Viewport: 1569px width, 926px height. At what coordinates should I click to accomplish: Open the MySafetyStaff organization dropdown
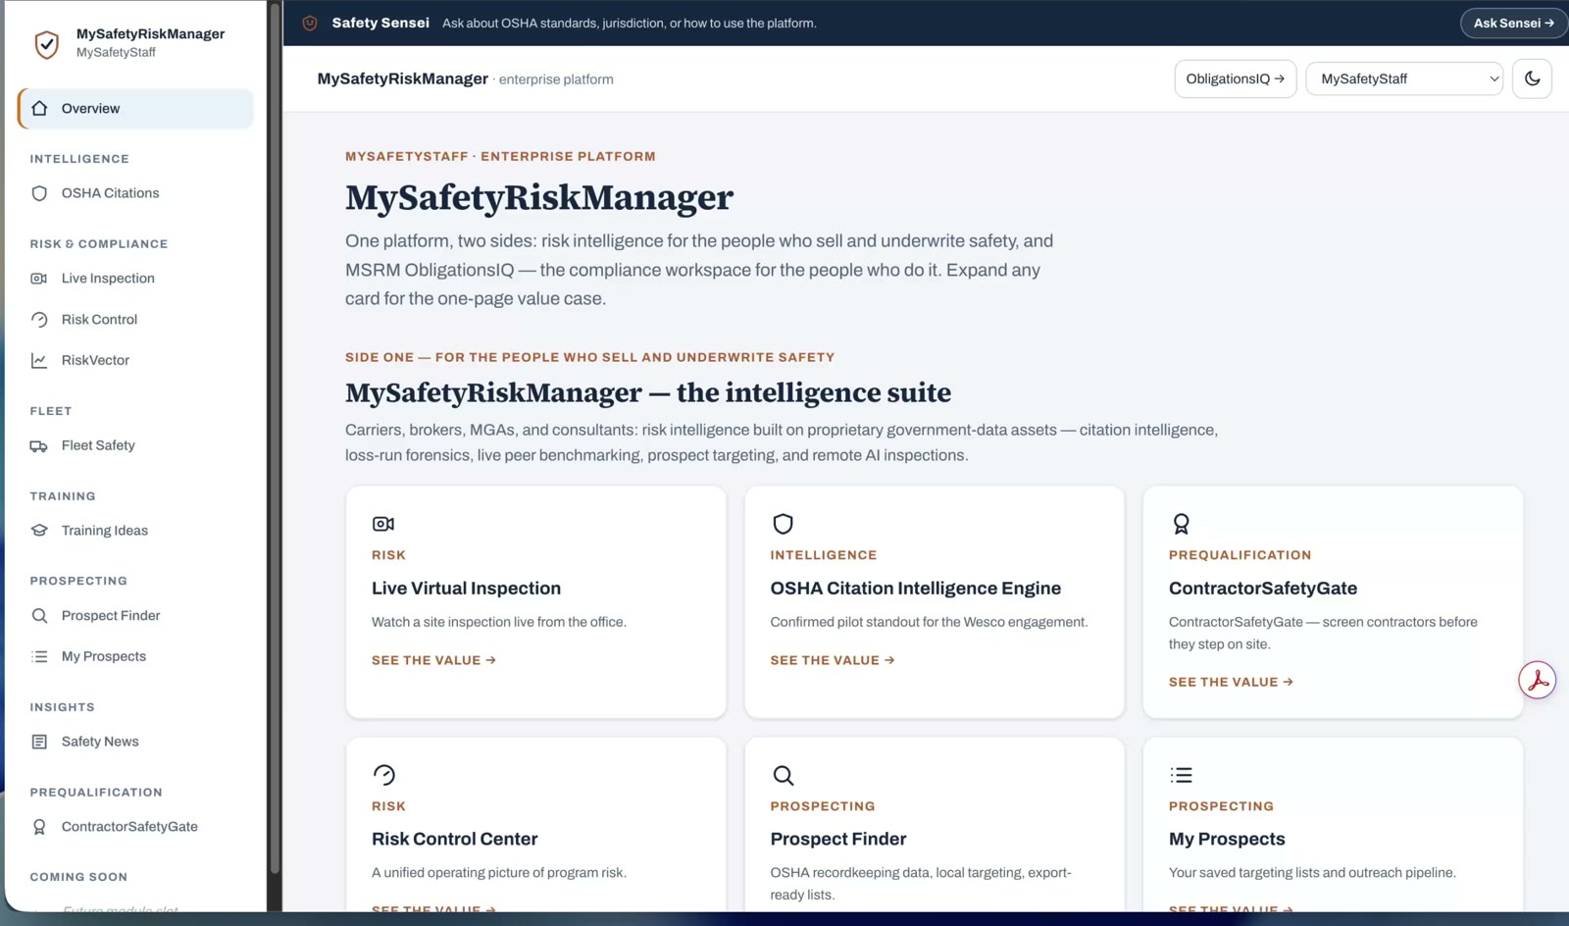click(x=1404, y=78)
